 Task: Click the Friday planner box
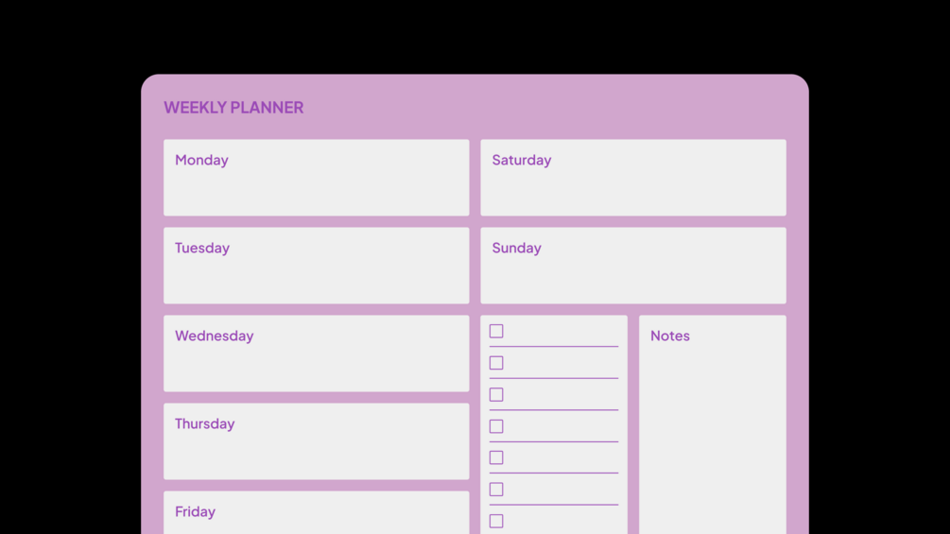click(x=316, y=515)
